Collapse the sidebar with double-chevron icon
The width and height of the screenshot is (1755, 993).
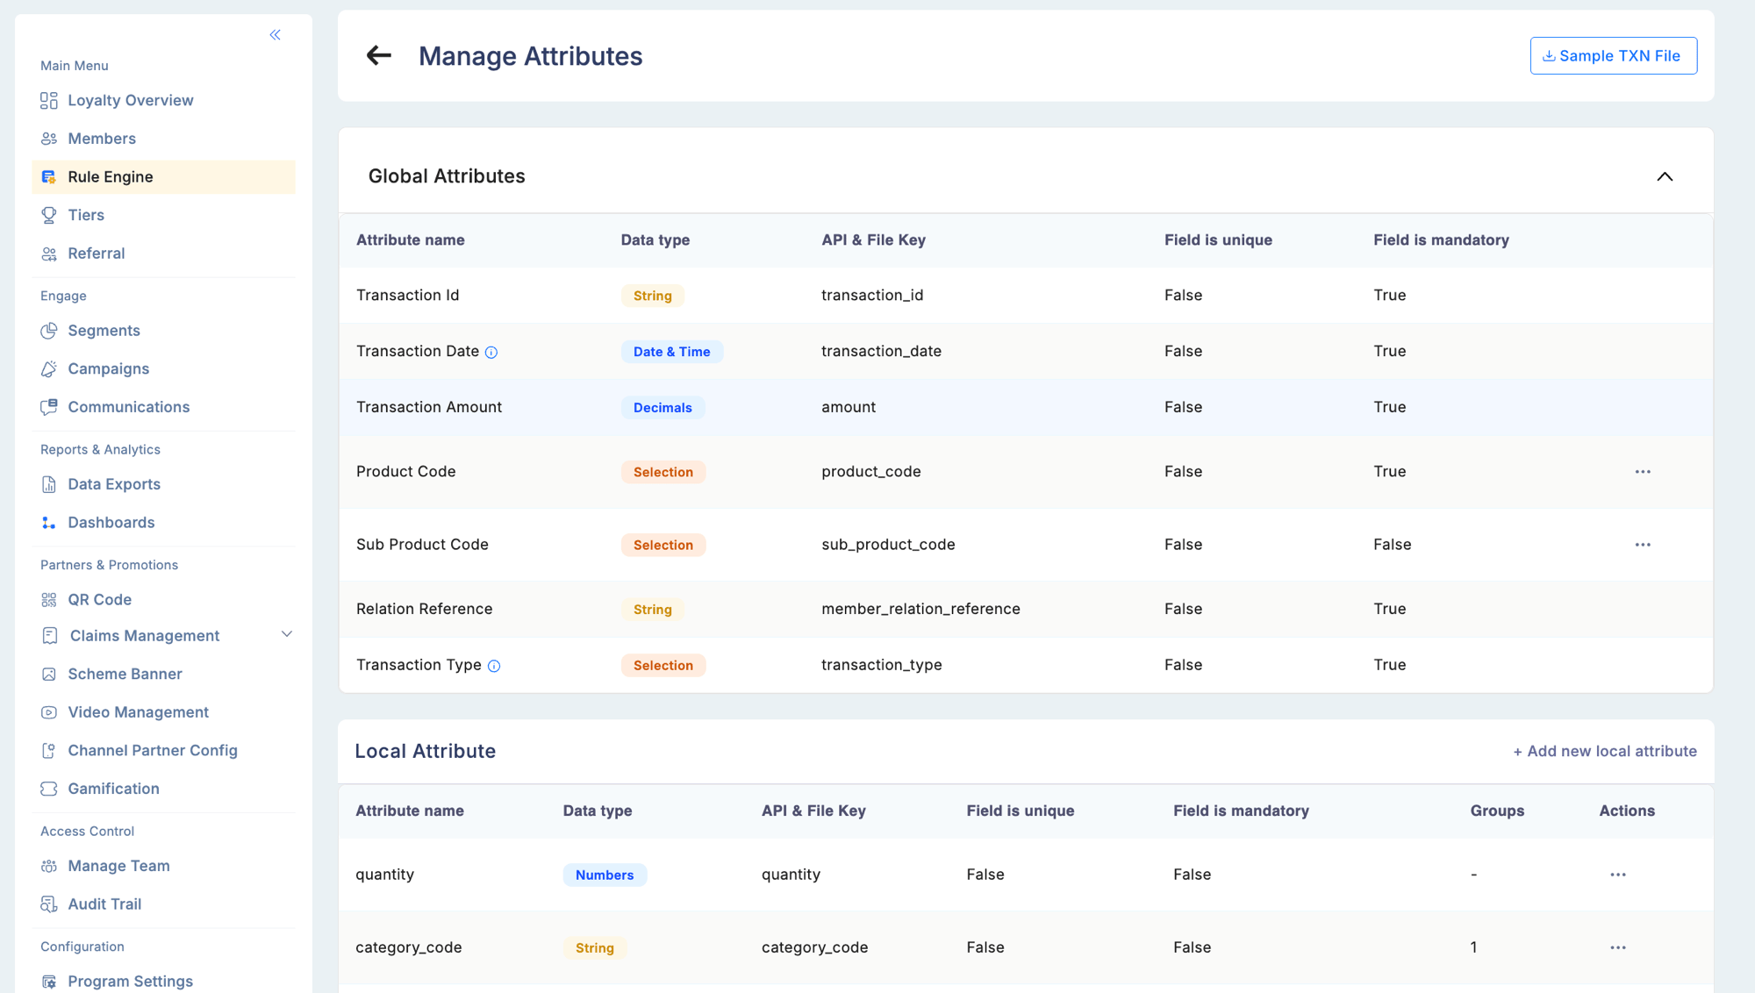276,35
